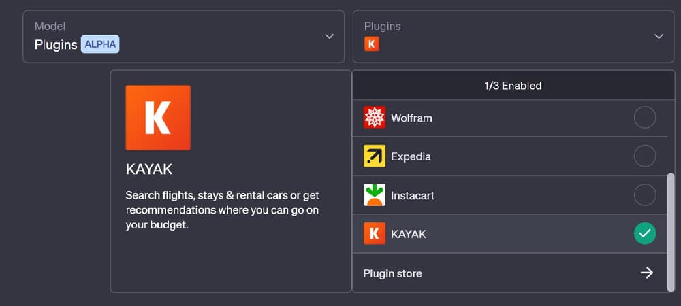
Task: Click the plugin list vertical scrollbar
Action: pyautogui.click(x=671, y=233)
